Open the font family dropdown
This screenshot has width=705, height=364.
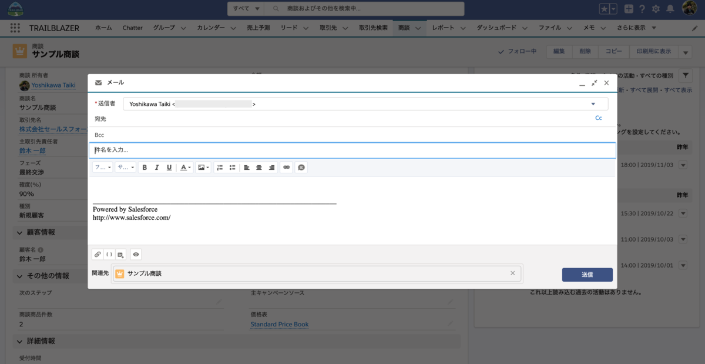click(x=103, y=168)
